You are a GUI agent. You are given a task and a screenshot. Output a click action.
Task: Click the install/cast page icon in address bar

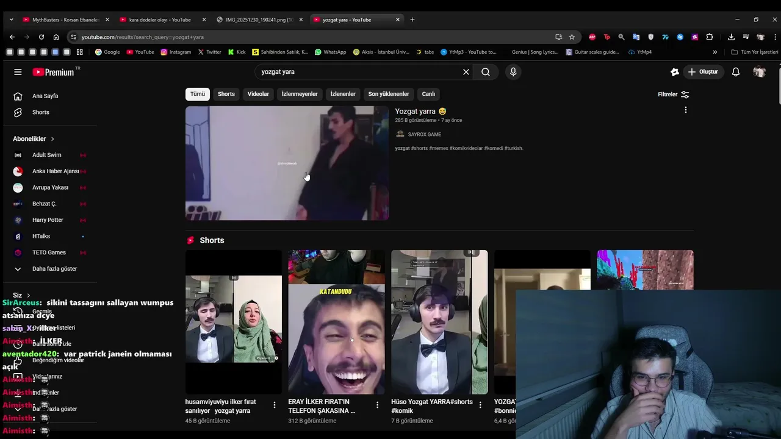(558, 37)
